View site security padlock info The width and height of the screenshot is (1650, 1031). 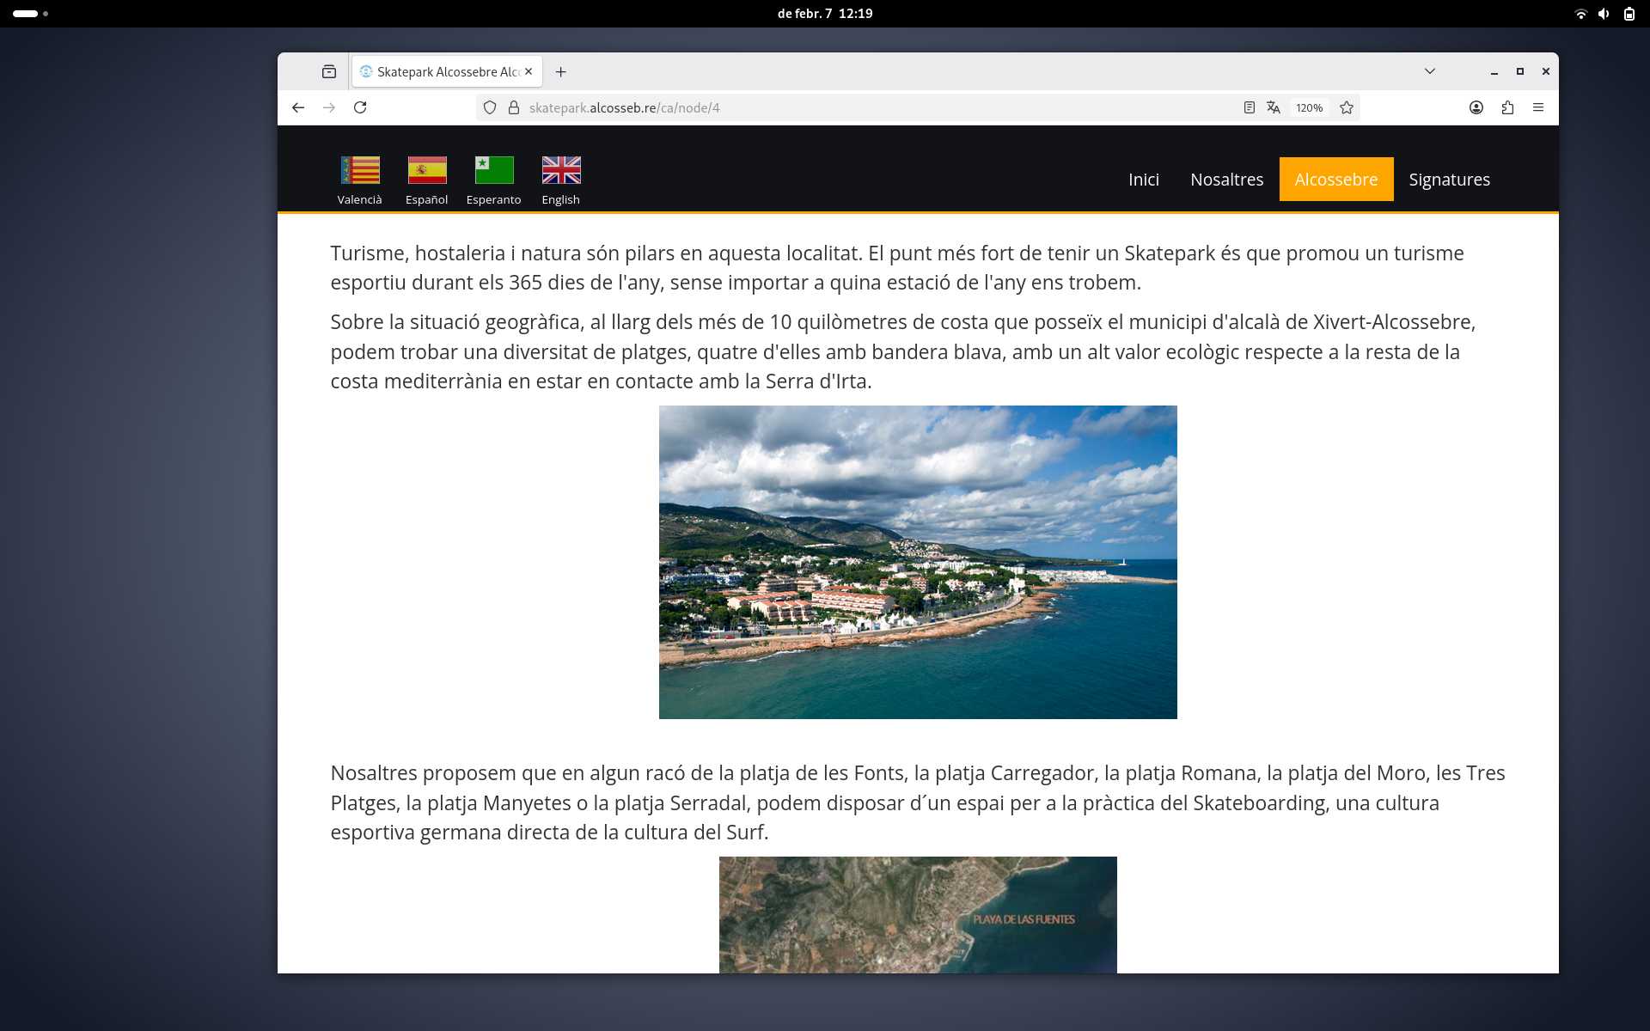(x=514, y=107)
